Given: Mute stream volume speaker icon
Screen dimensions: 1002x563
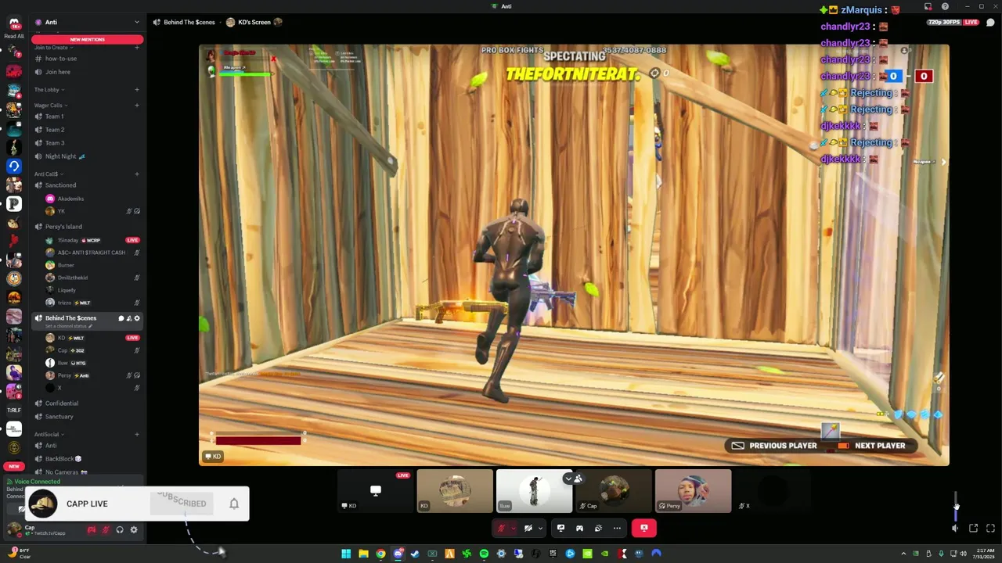Looking at the screenshot, I should 955,529.
